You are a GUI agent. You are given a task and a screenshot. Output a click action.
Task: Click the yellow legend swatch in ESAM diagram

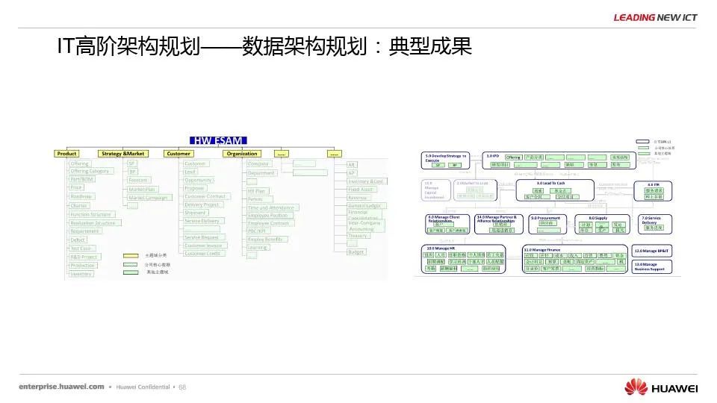pos(131,255)
